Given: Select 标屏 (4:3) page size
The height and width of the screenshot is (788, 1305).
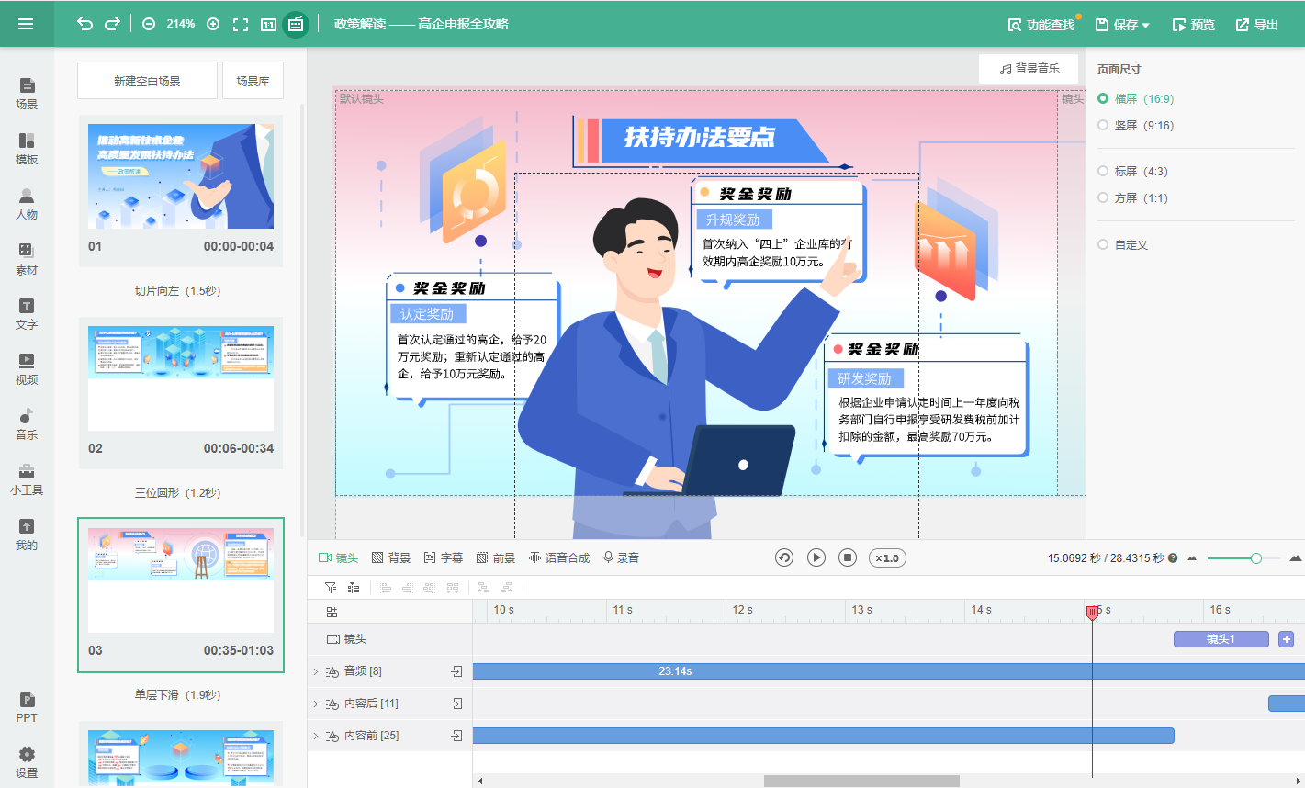Looking at the screenshot, I should pos(1132,171).
